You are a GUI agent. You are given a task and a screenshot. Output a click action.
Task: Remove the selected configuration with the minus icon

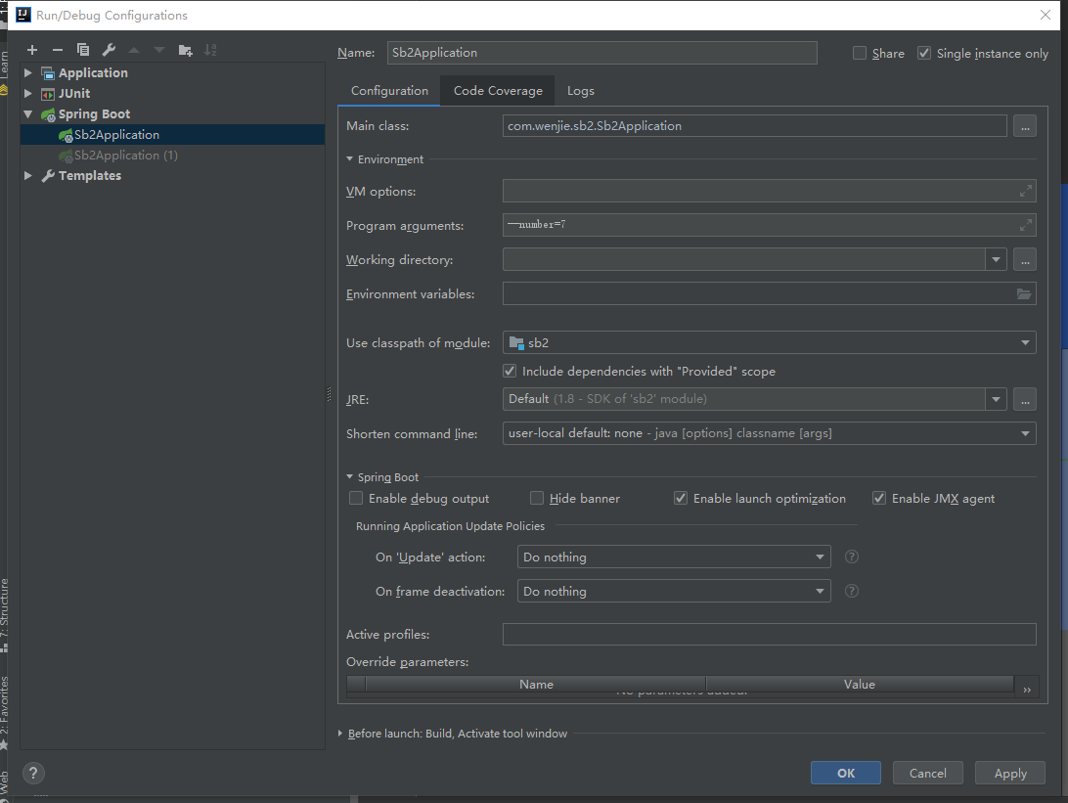tap(57, 50)
